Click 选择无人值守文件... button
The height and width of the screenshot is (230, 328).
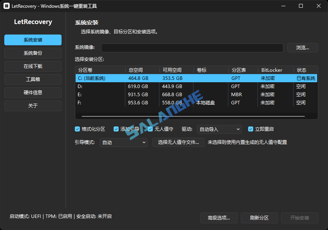[178, 142]
